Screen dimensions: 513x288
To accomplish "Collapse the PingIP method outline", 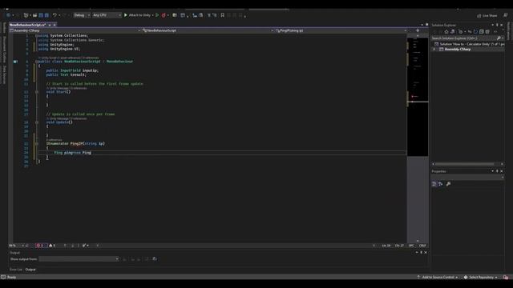I will pyautogui.click(x=37, y=144).
